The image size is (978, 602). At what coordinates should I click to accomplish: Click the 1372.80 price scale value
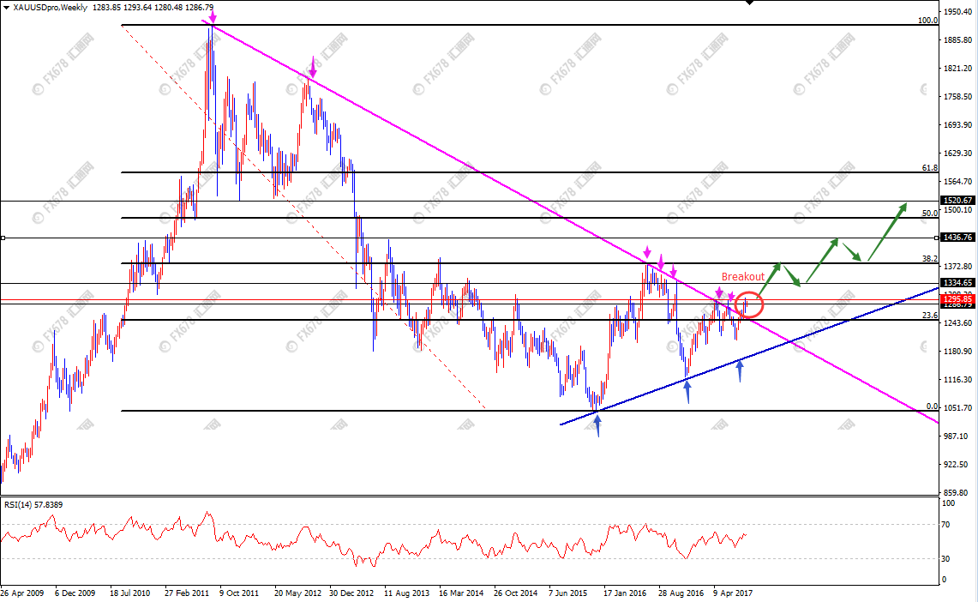click(x=958, y=267)
